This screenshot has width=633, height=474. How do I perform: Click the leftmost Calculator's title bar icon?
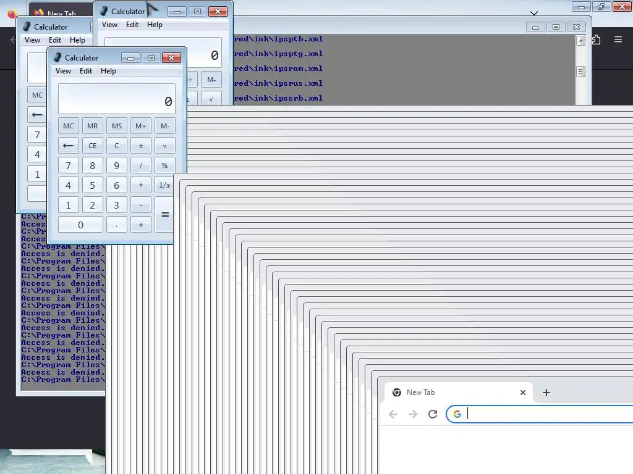pyautogui.click(x=27, y=27)
